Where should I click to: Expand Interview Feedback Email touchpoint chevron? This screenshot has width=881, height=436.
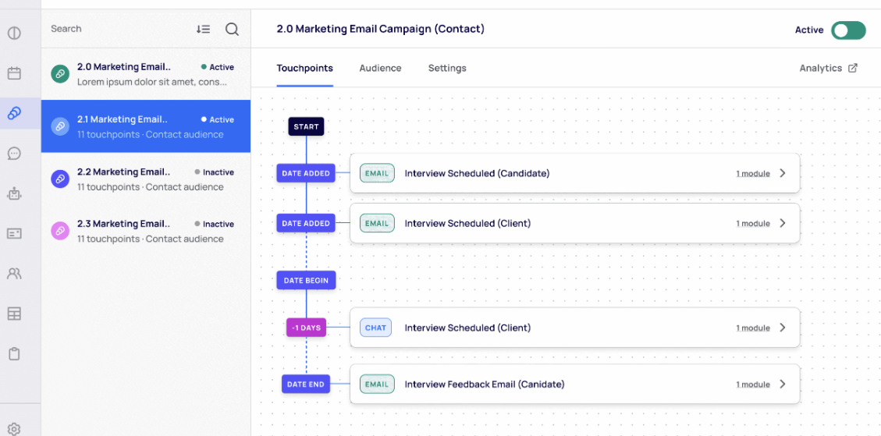783,384
